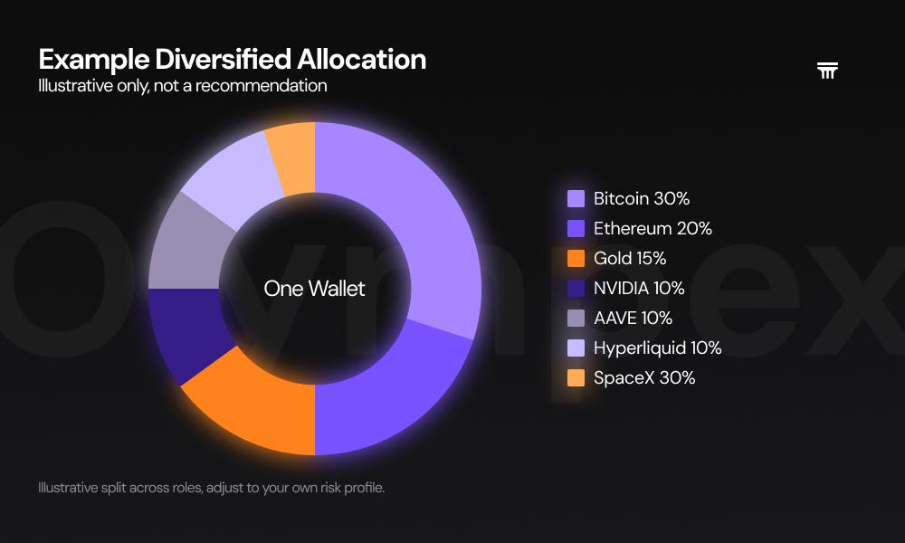
Task: Click the Example Diversified Allocation title
Action: click(233, 60)
